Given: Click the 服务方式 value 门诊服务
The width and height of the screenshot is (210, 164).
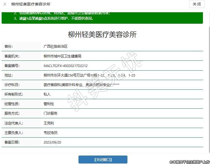Looking at the screenshot, I should [51, 113].
